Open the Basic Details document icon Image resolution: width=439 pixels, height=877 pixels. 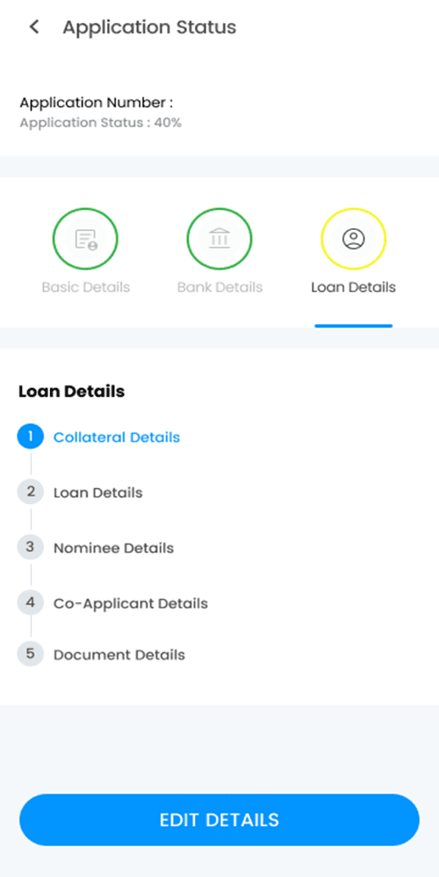(85, 240)
